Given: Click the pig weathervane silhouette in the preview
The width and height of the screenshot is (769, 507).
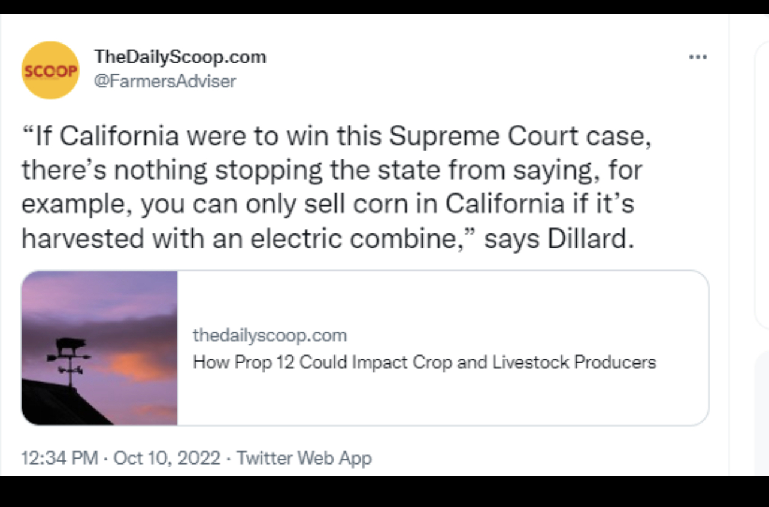Looking at the screenshot, I should coord(71,347).
